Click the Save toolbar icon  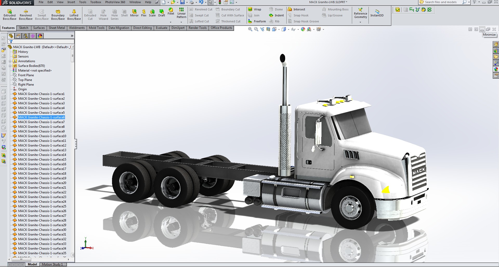[x=182, y=2]
